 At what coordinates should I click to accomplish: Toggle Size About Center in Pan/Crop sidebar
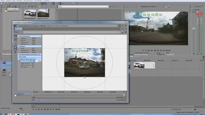[x=15, y=50]
